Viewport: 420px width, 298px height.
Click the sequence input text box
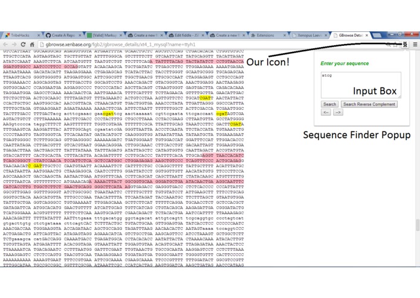pyautogui.click(x=361, y=85)
